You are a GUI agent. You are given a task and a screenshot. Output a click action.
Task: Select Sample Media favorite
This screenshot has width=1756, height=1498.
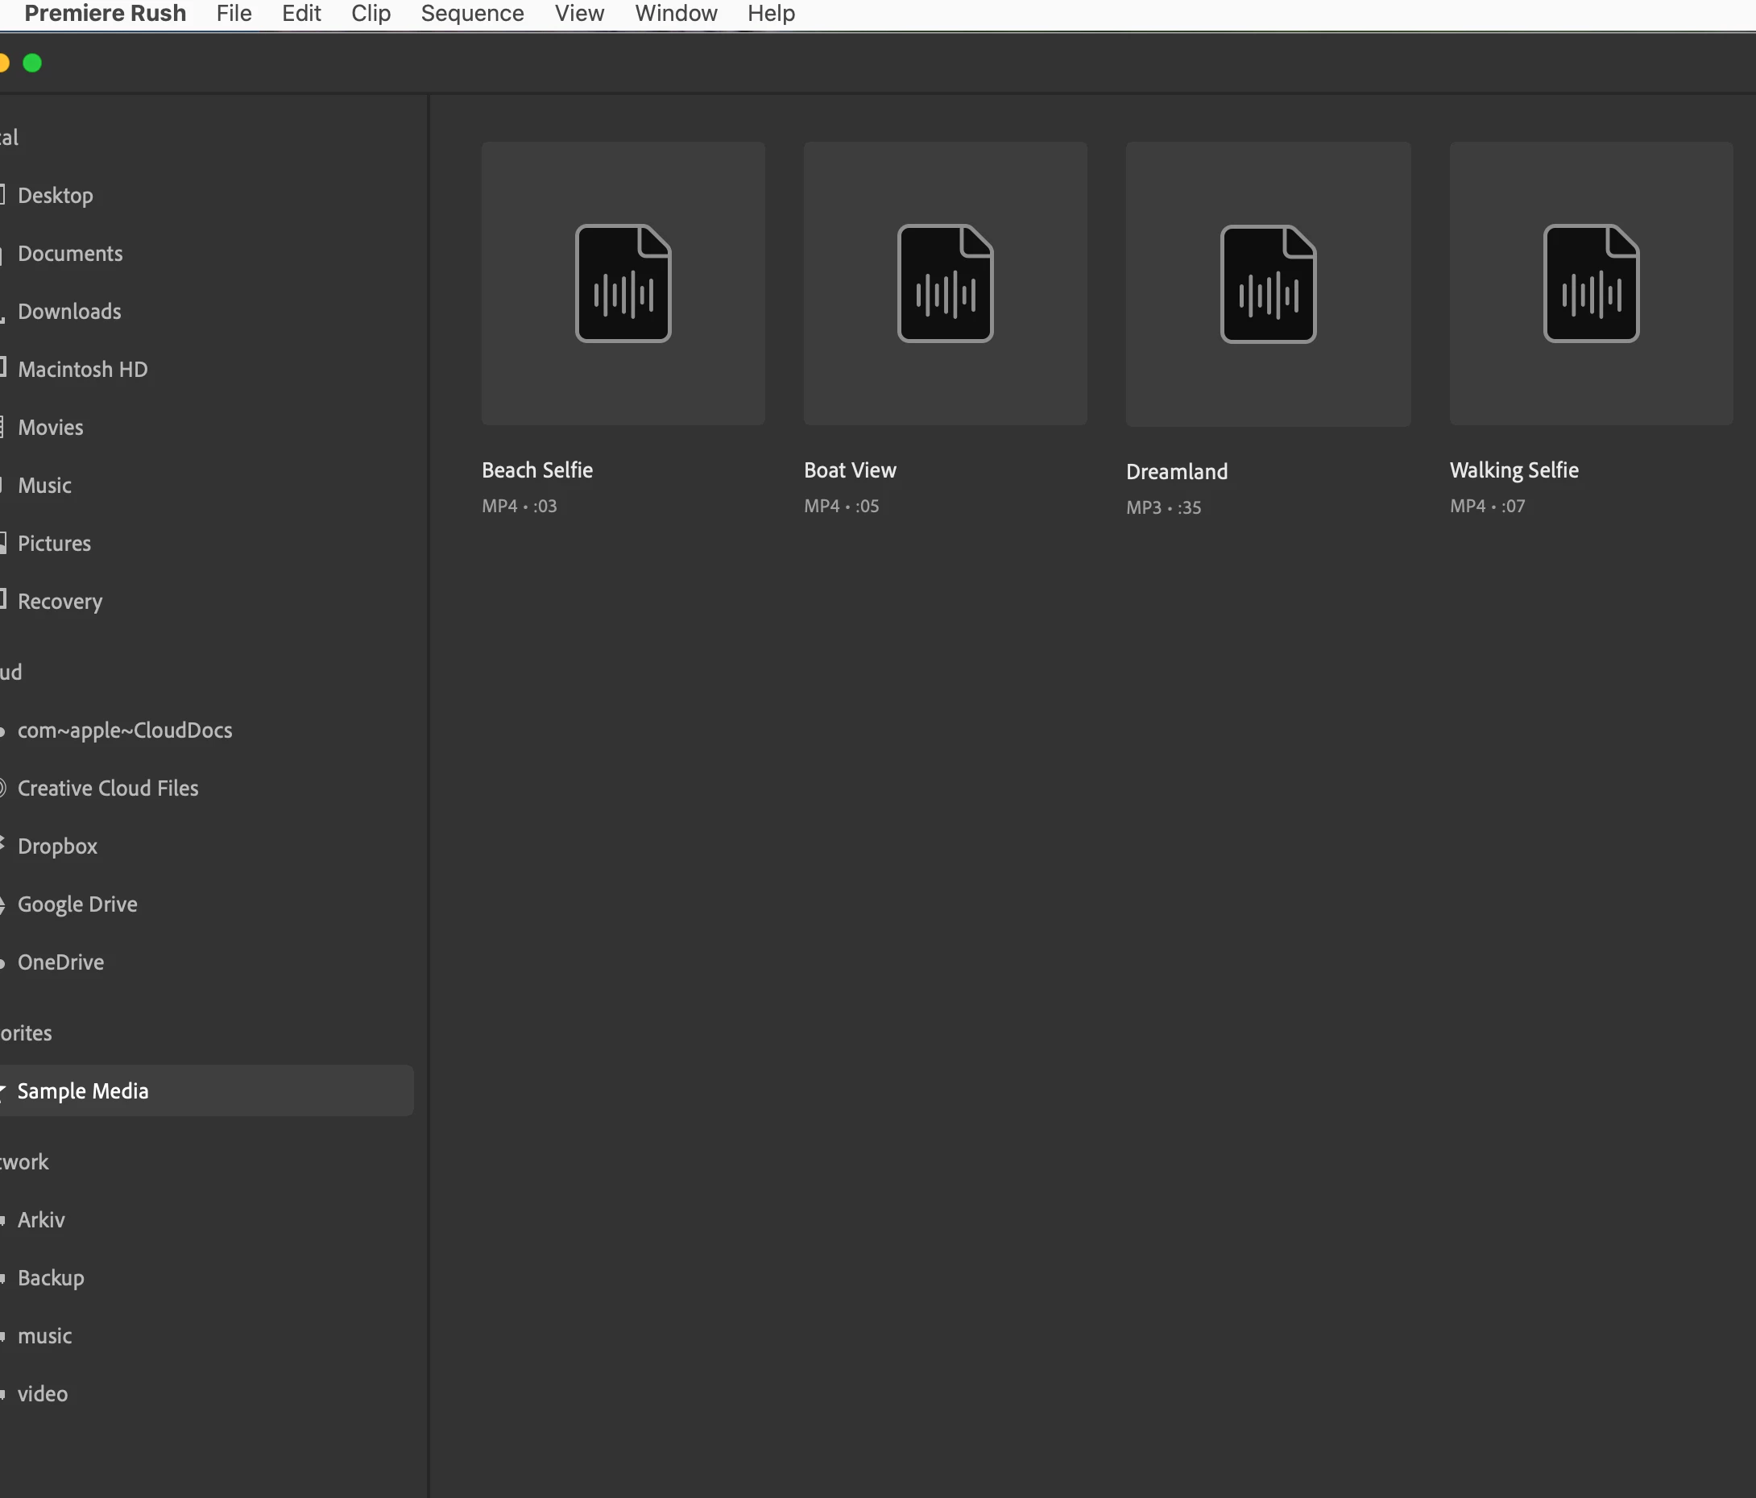pyautogui.click(x=83, y=1091)
